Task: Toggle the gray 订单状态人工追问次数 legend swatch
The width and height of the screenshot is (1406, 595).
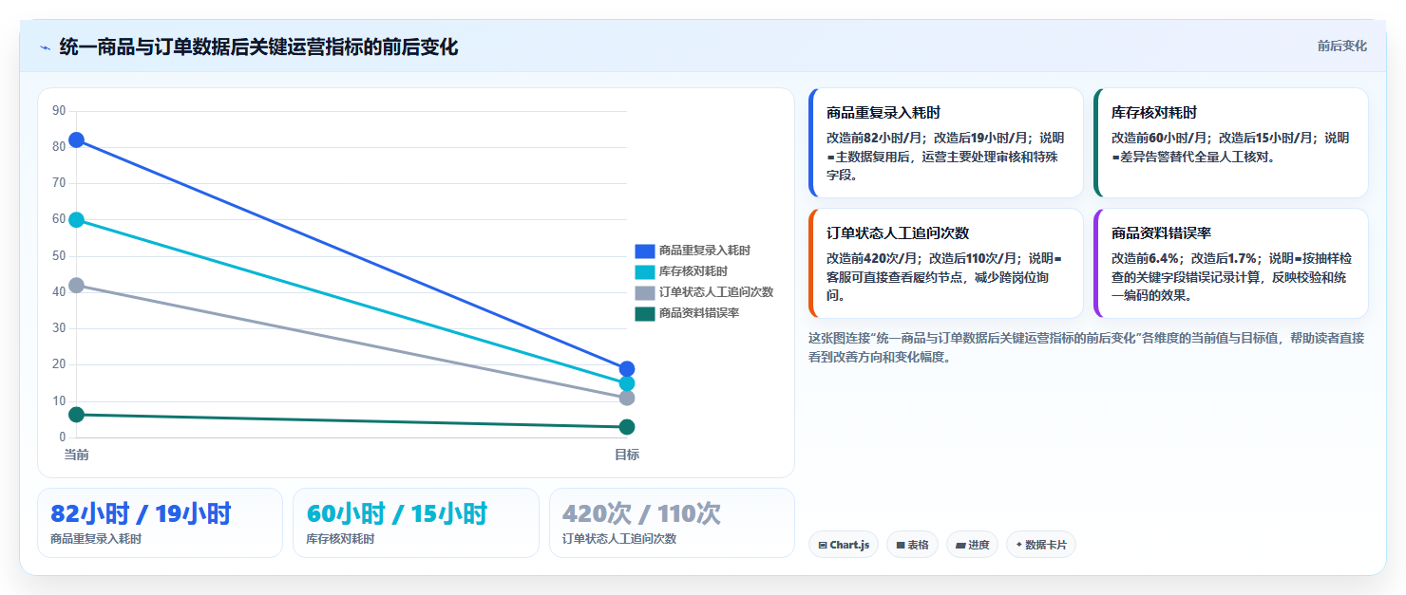Action: coord(645,292)
